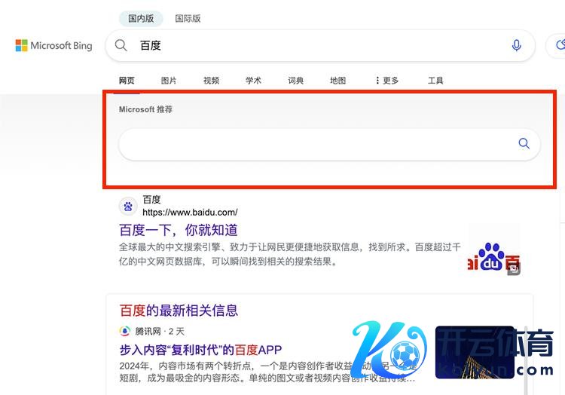This screenshot has width=565, height=395.
Task: Click the 腾讯网 source icon
Action: [125, 331]
